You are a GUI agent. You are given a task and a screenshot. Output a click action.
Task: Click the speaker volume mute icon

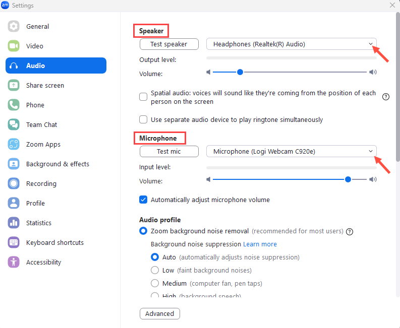208,72
